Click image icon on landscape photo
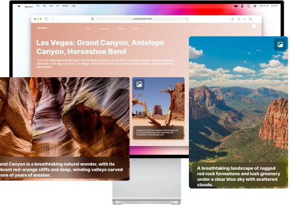293x205 pixels. (x=280, y=45)
